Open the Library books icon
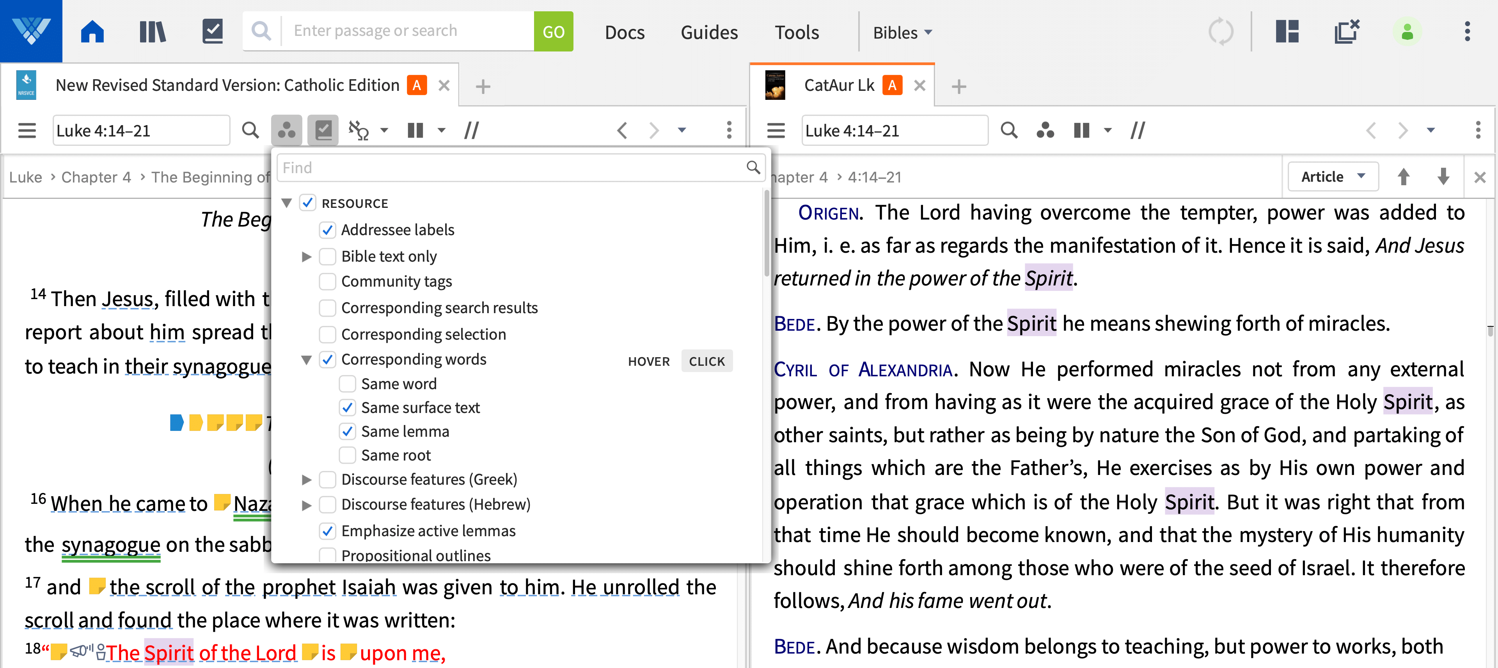This screenshot has width=1498, height=668. pyautogui.click(x=153, y=32)
